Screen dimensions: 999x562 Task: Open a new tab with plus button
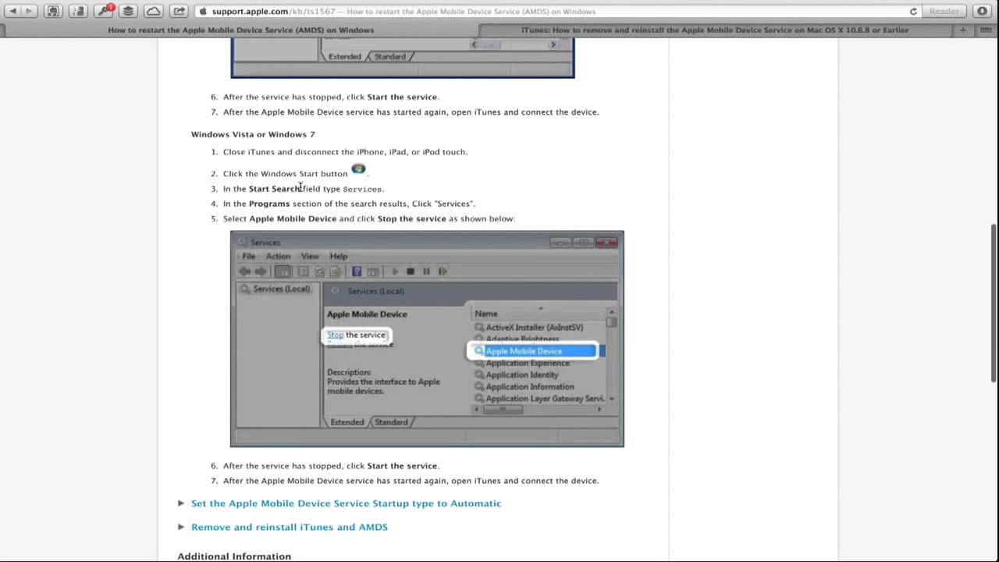click(962, 30)
